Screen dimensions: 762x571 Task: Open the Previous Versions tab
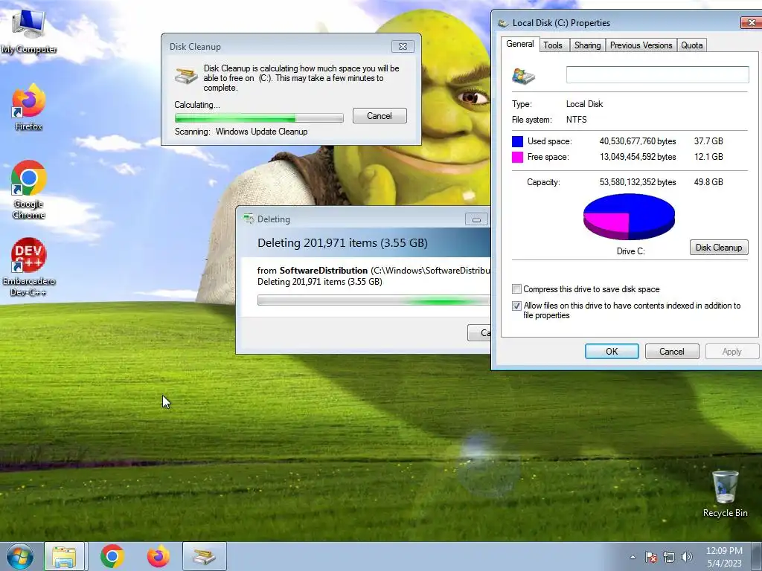pyautogui.click(x=641, y=45)
